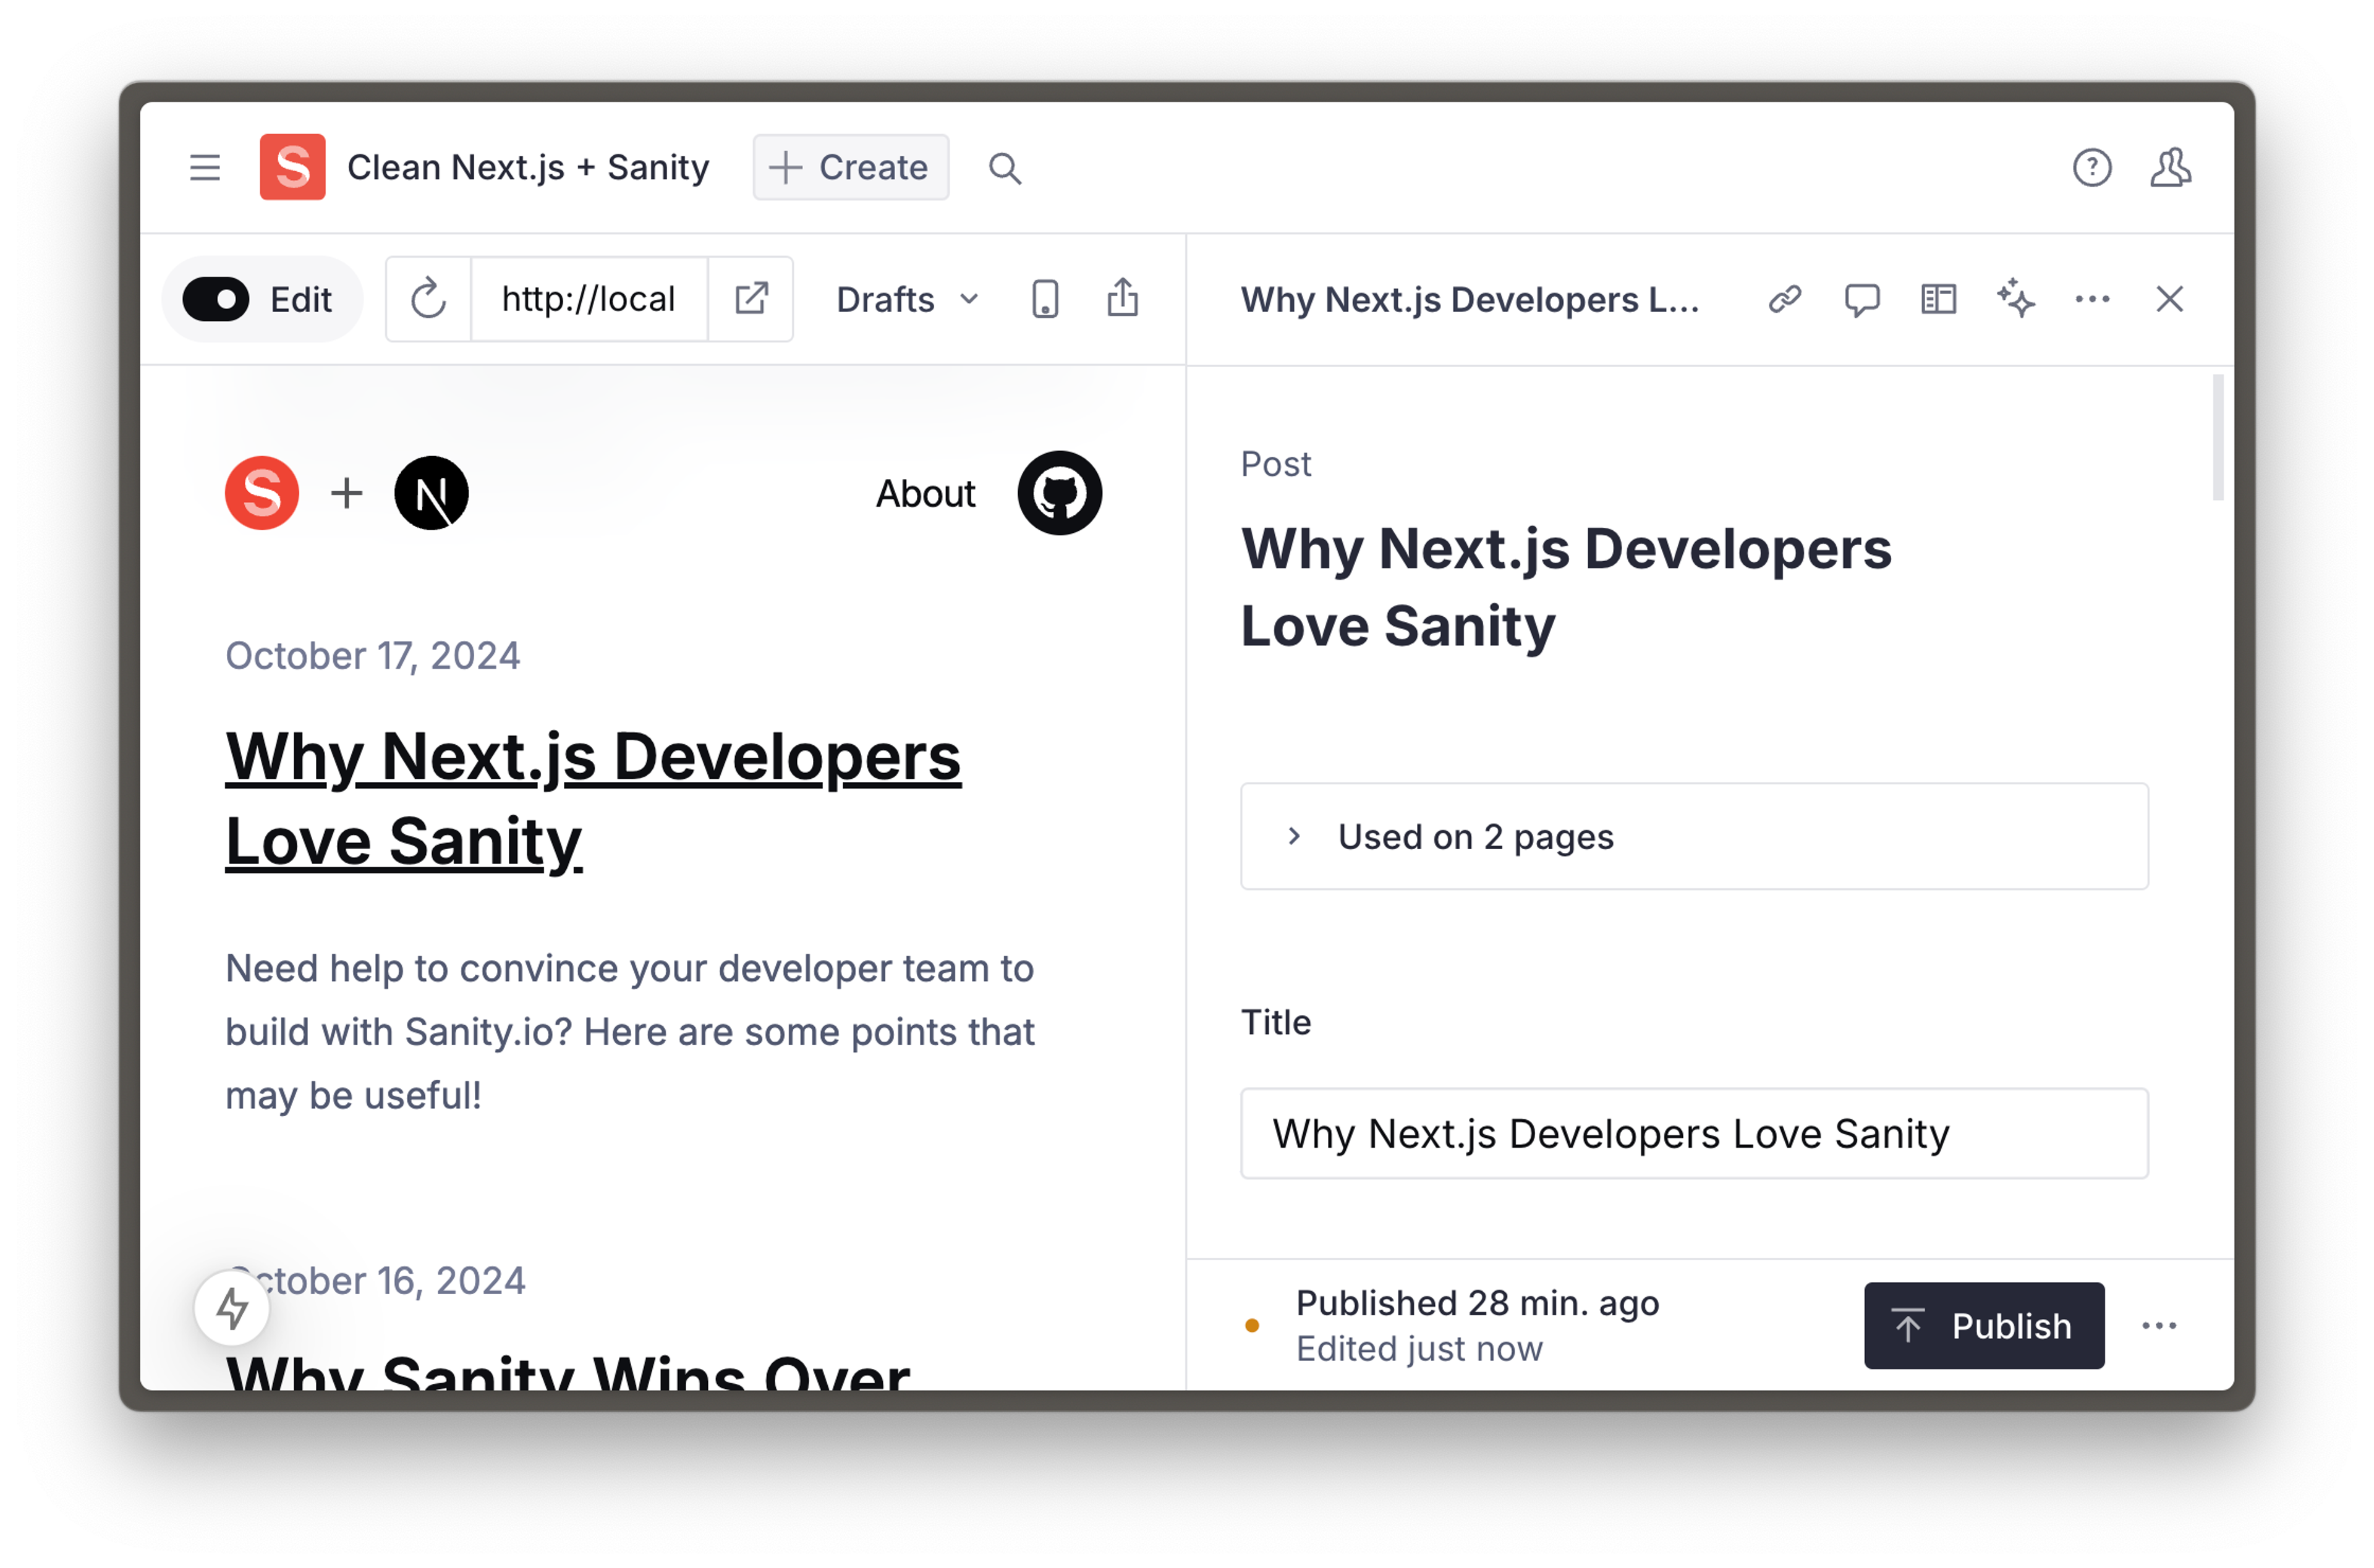Click the document pane vertical scrollbar
This screenshot has width=2374, height=1568.
click(2218, 438)
